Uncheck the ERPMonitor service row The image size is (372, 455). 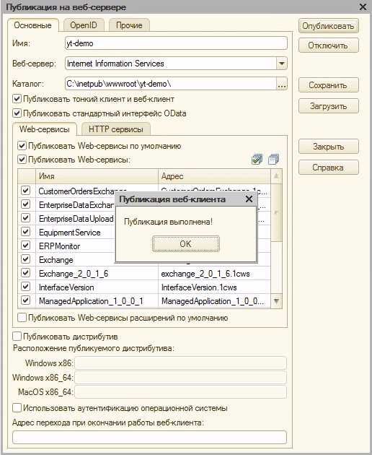pyautogui.click(x=25, y=246)
